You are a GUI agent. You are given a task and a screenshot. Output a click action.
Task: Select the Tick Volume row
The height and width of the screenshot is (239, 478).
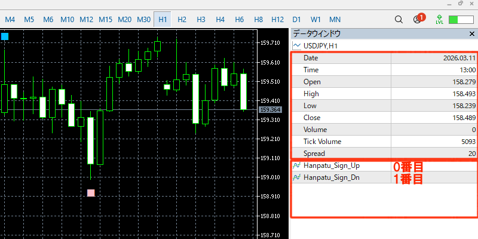pos(384,142)
